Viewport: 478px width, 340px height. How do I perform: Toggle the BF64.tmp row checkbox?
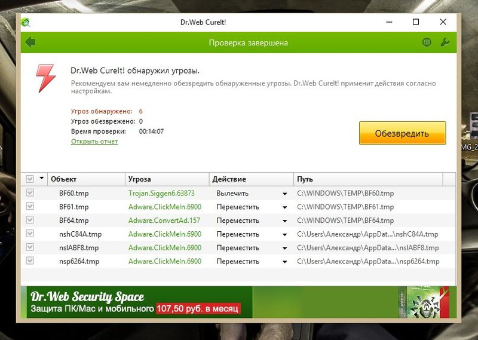click(30, 220)
